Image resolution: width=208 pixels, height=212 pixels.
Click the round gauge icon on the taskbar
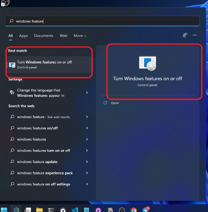(63, 210)
